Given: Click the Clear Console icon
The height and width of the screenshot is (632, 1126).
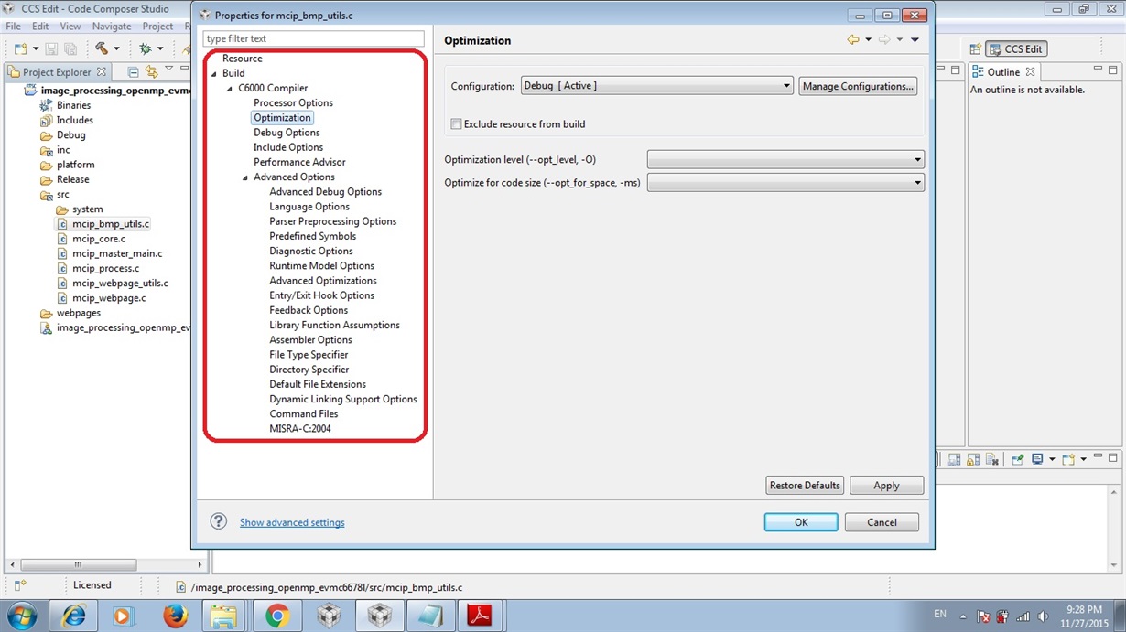Looking at the screenshot, I should (x=992, y=459).
